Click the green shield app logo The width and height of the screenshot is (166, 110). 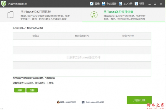click(x=4, y=4)
